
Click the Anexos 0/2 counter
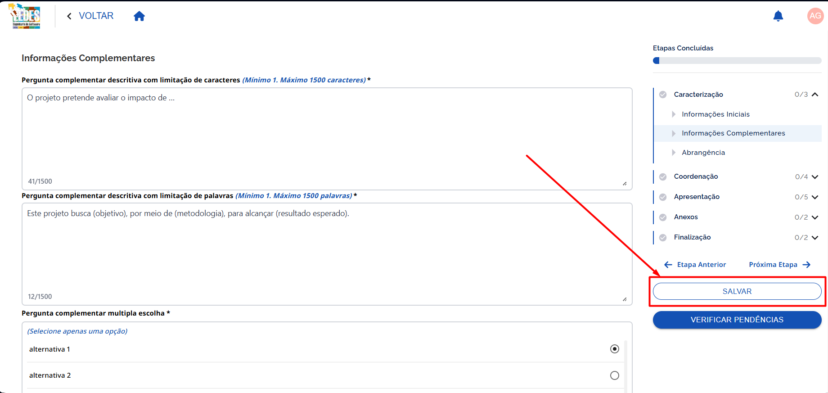801,217
